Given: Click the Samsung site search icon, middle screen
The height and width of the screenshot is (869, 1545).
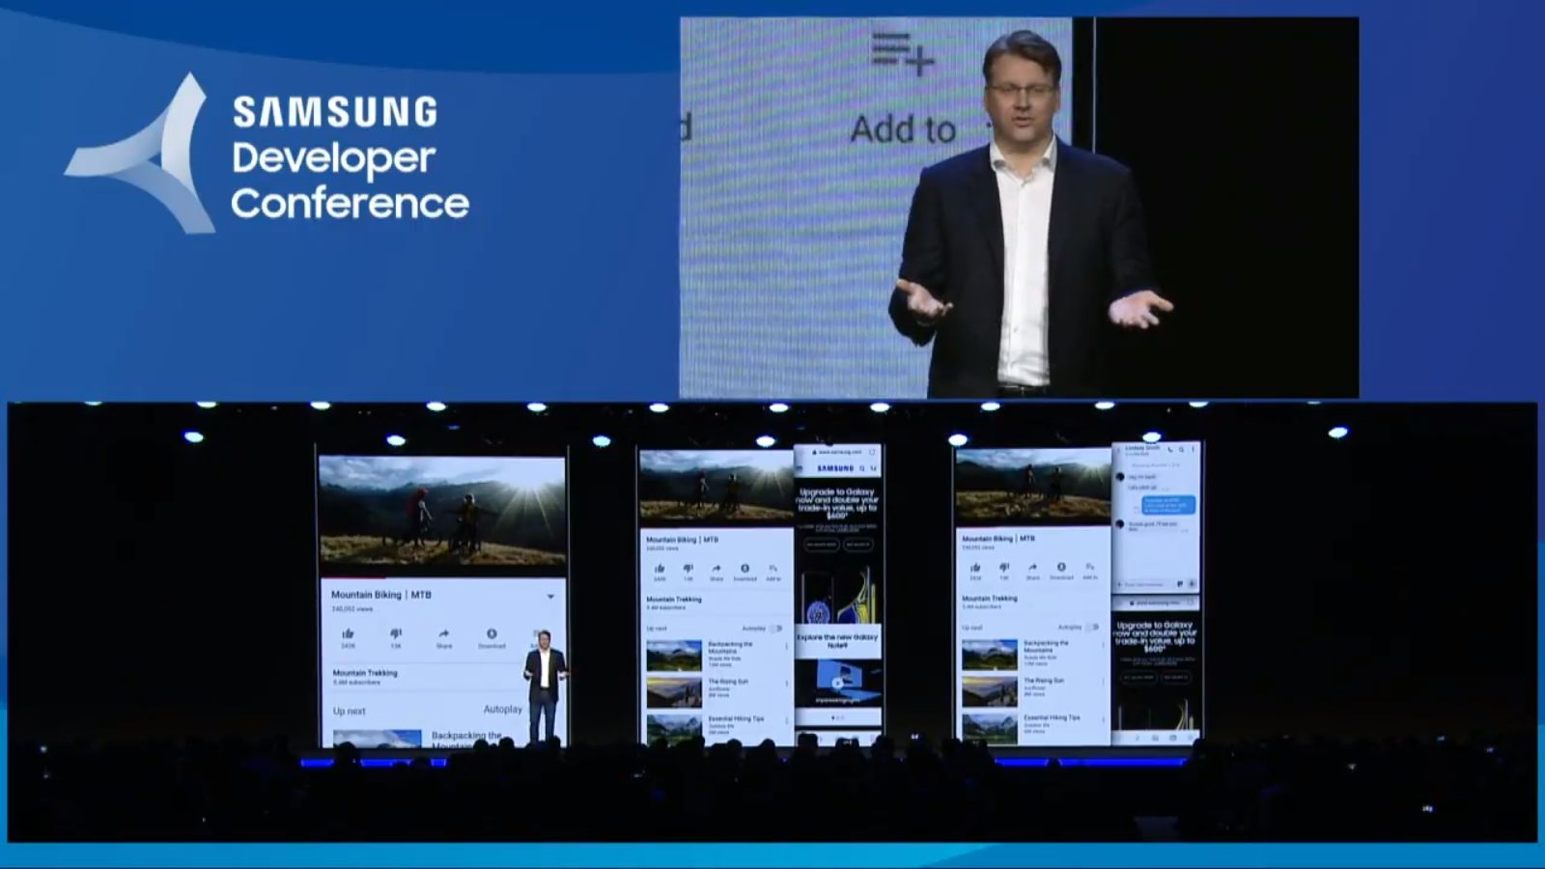Looking at the screenshot, I should tap(862, 468).
